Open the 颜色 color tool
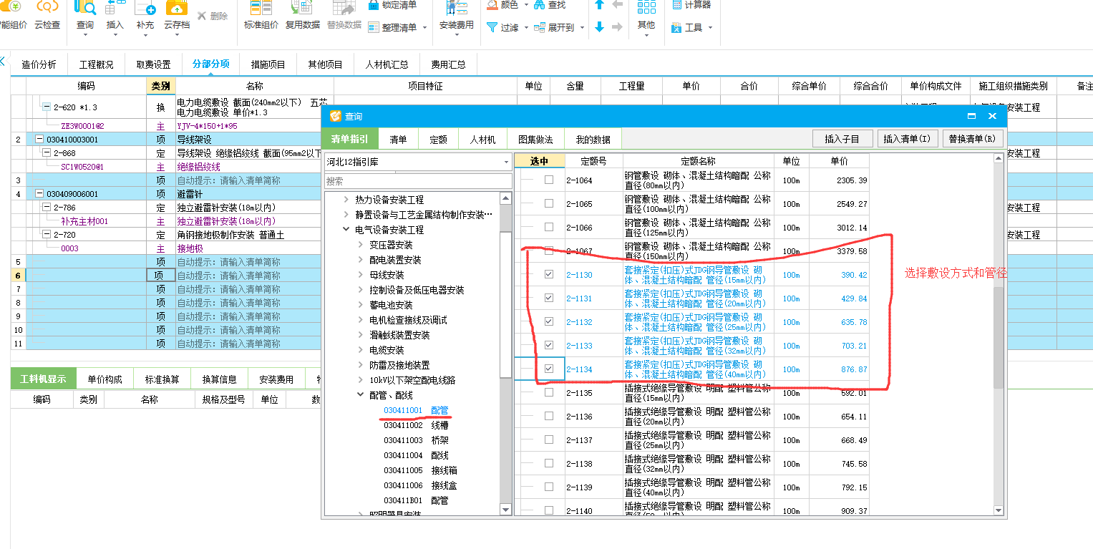1093x549 pixels. (503, 5)
